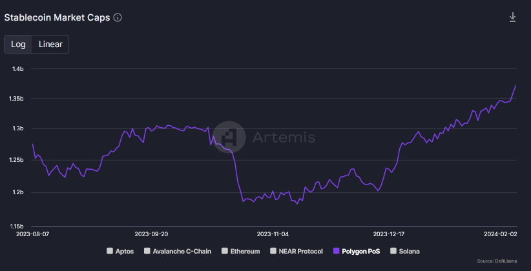
Task: Enable the Solana series checkbox
Action: coord(394,250)
